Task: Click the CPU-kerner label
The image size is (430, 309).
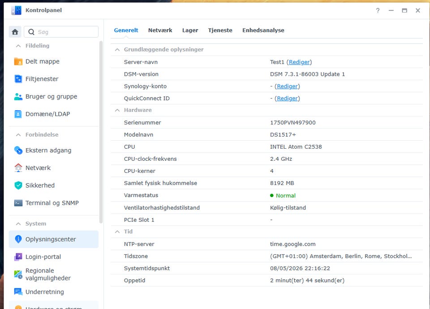Action: [x=140, y=171]
